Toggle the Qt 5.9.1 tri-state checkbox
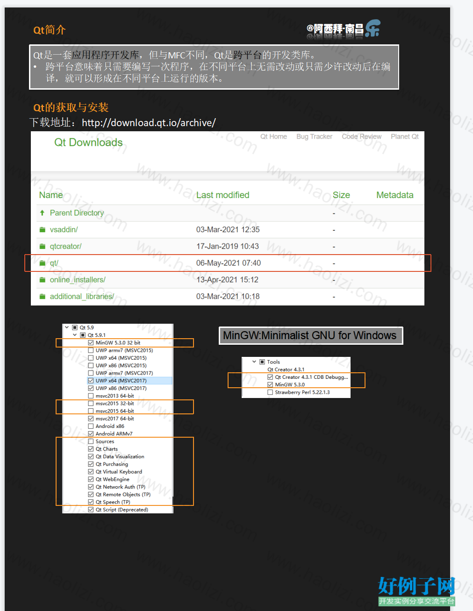Image resolution: width=473 pixels, height=611 pixels. coord(83,335)
